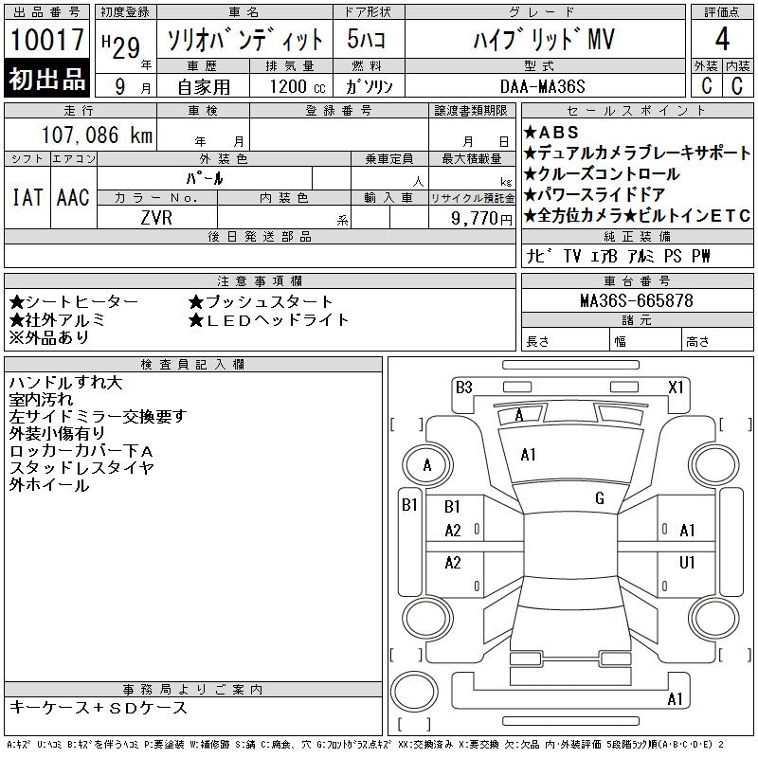The width and height of the screenshot is (758, 758).
Task: Select the note スタッドレスタイヤ
Action: click(x=81, y=468)
